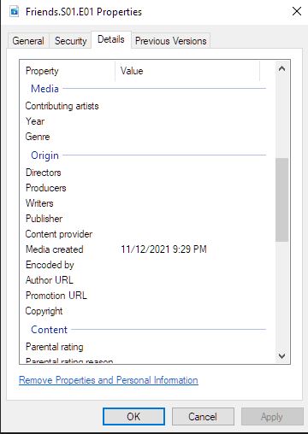This screenshot has width=308, height=434.
Task: Click the Value column header
Action: (187, 71)
